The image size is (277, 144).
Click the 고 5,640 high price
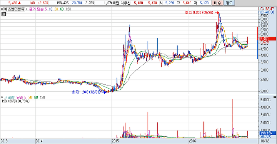[x=184, y=3]
